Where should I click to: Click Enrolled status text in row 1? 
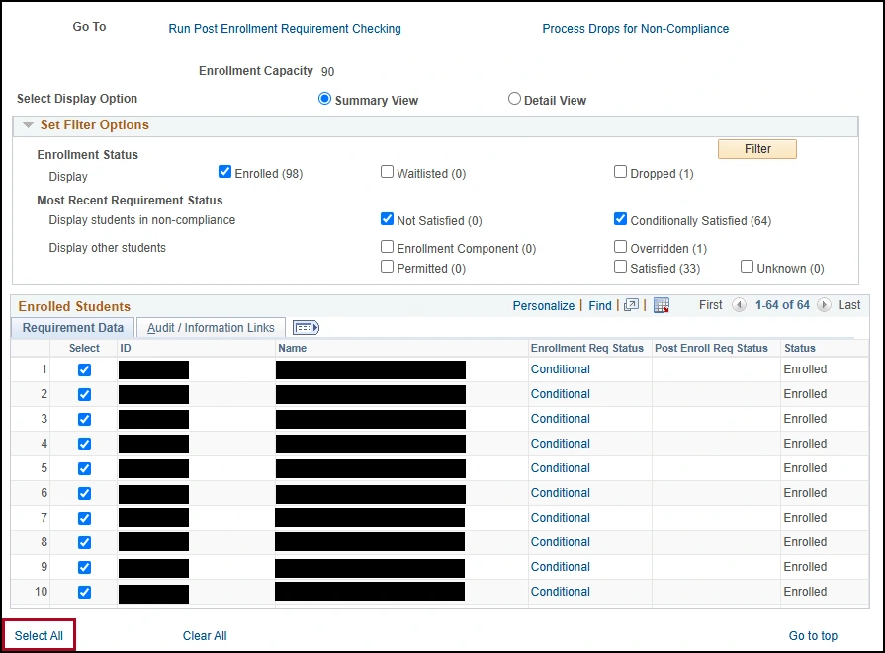click(x=805, y=369)
